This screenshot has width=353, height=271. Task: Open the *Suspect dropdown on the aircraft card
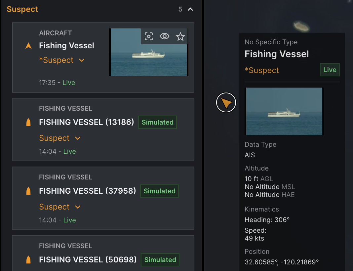tap(82, 60)
